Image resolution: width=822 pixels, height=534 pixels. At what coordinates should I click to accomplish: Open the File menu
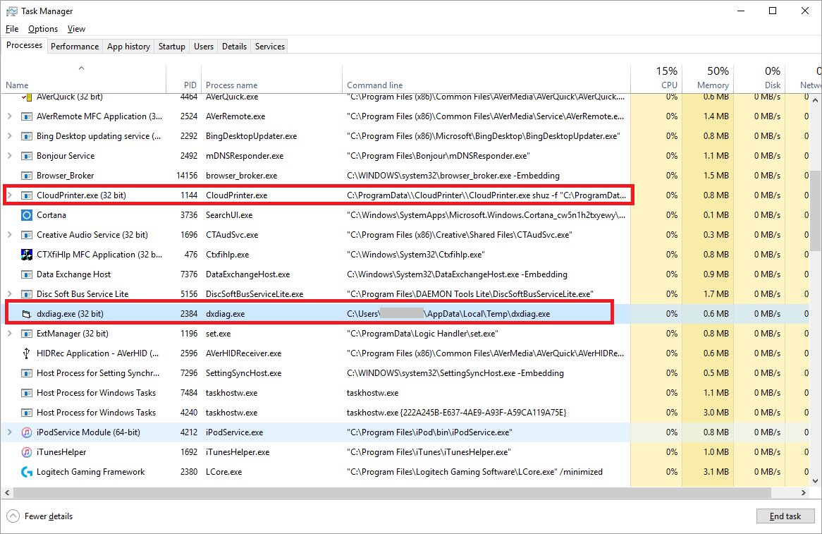click(x=11, y=29)
